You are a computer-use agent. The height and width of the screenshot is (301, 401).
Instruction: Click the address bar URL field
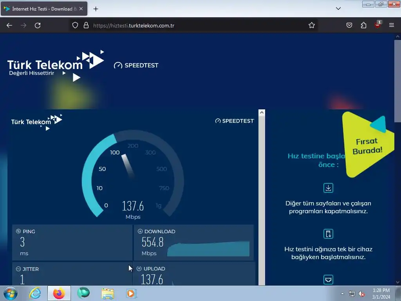tap(194, 25)
